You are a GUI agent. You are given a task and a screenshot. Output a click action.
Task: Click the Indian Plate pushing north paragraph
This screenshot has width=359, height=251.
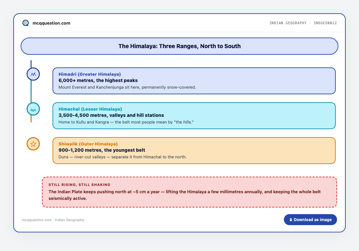184,195
